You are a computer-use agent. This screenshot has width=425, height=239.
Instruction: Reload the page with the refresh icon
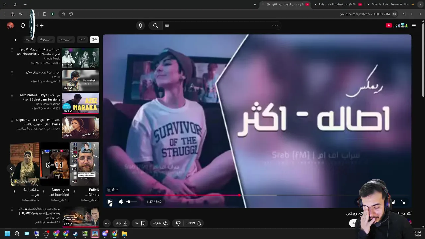(x=404, y=14)
